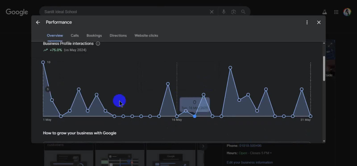The height and width of the screenshot is (166, 357).
Task: Open Edit your business information link
Action: coord(250,162)
